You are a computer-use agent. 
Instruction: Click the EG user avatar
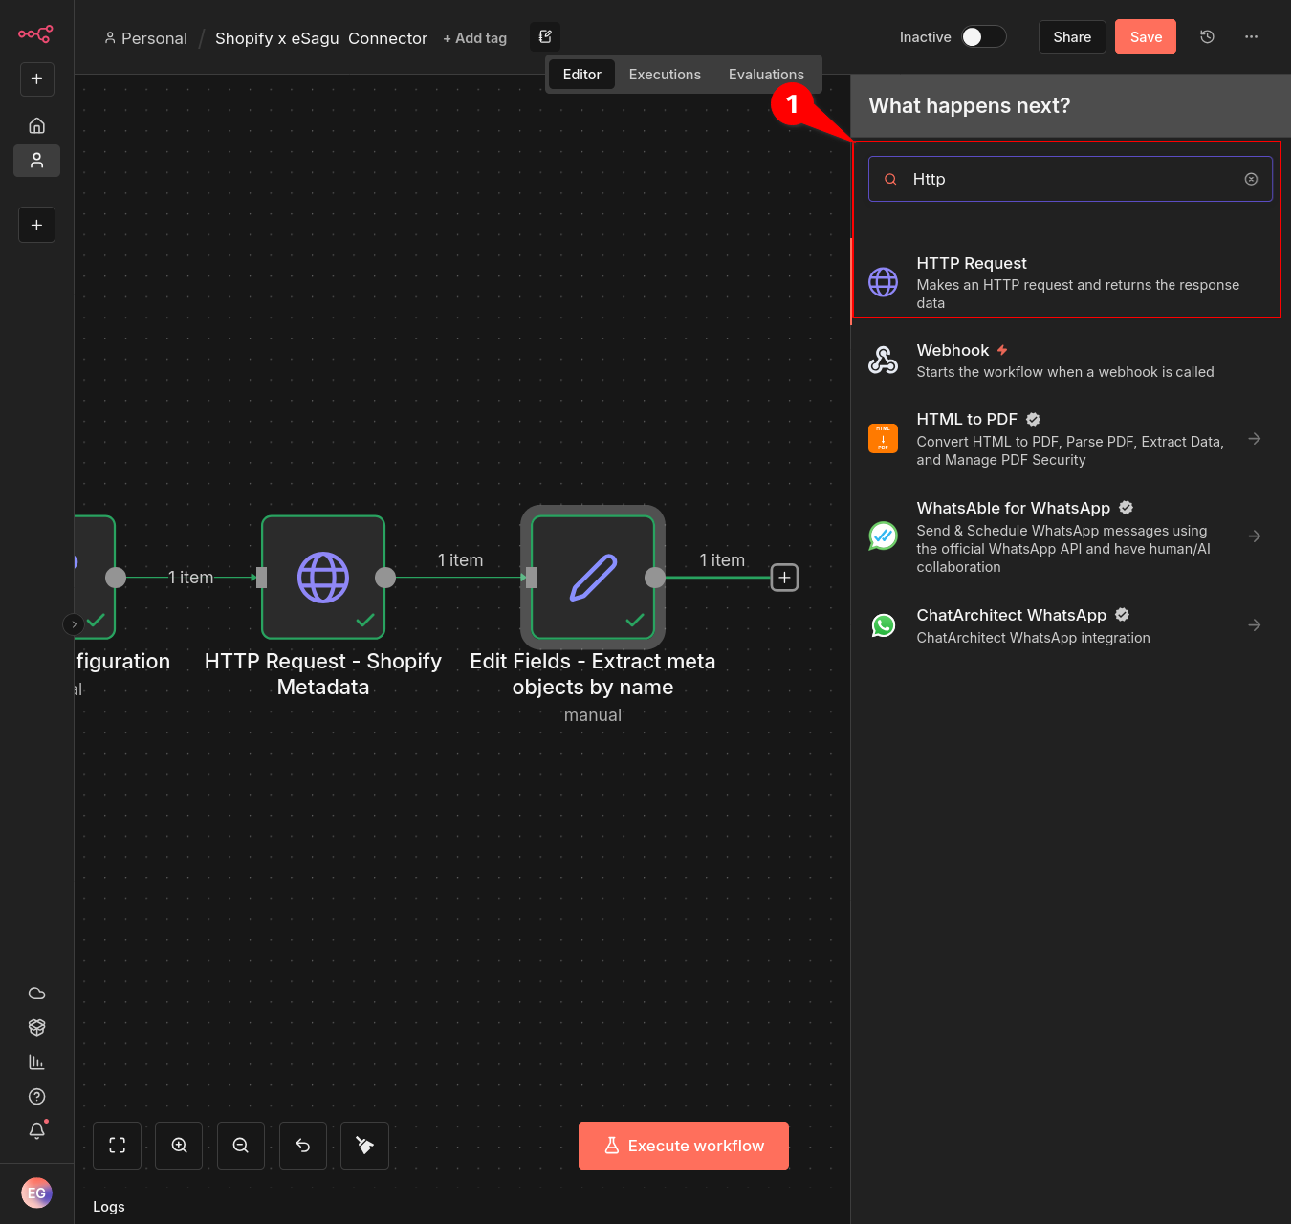click(36, 1193)
